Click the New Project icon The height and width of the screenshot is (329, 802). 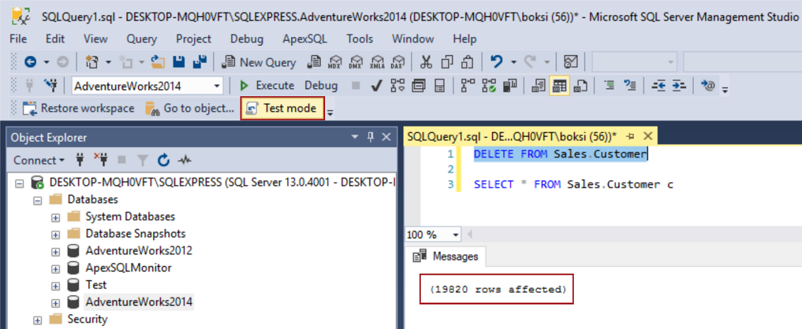click(92, 62)
